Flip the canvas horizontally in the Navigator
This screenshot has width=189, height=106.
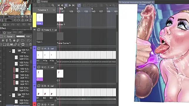[x=26, y=20]
